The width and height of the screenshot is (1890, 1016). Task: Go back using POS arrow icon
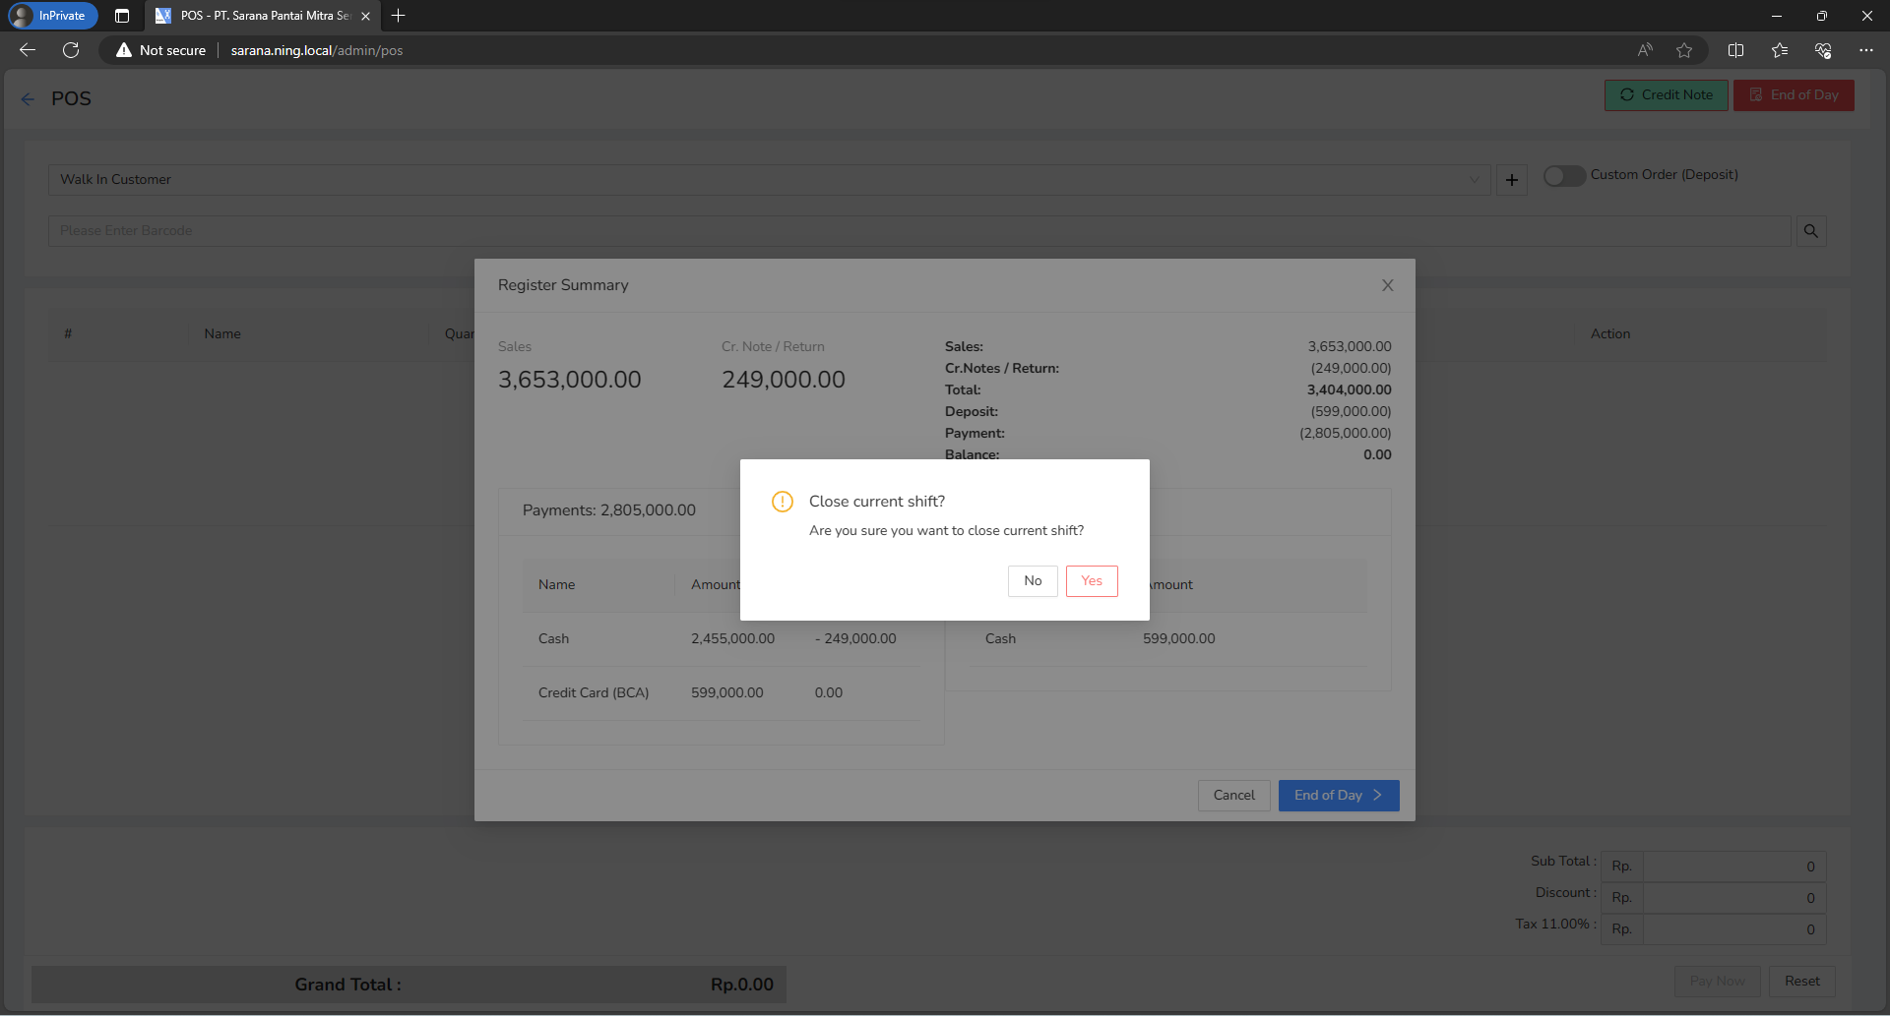click(x=28, y=99)
